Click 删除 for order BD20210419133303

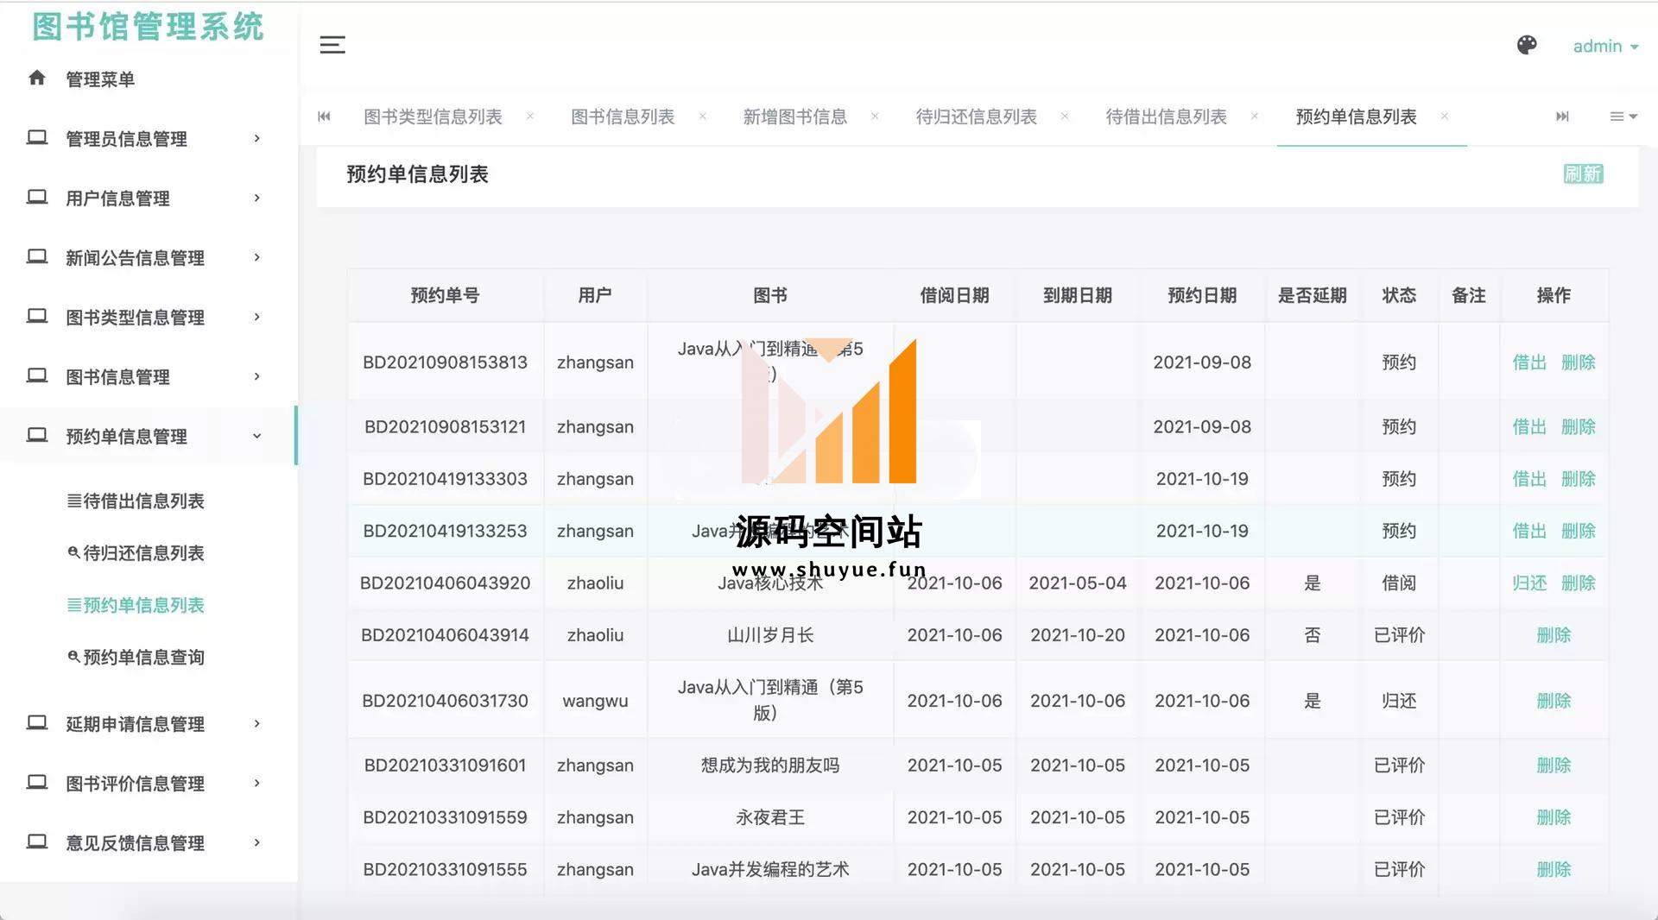(1579, 478)
